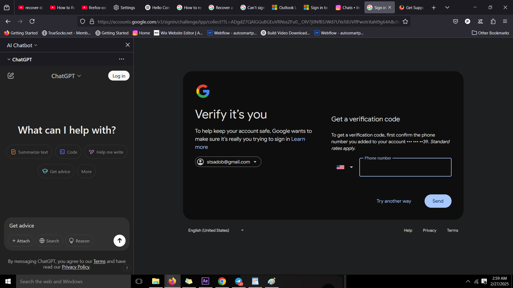Screen dimensions: 513x288
Task: Send the ChatGPT message with arrow button
Action: [x=119, y=241]
